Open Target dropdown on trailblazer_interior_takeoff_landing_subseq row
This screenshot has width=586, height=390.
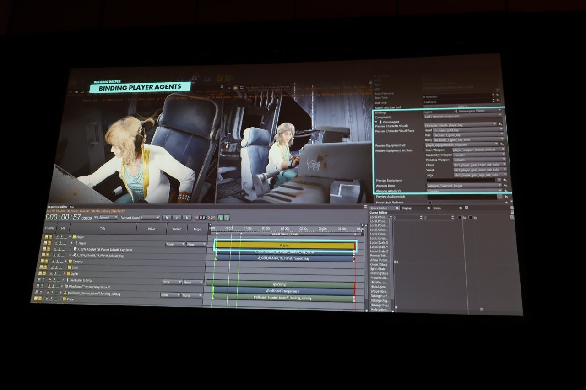[x=192, y=295]
